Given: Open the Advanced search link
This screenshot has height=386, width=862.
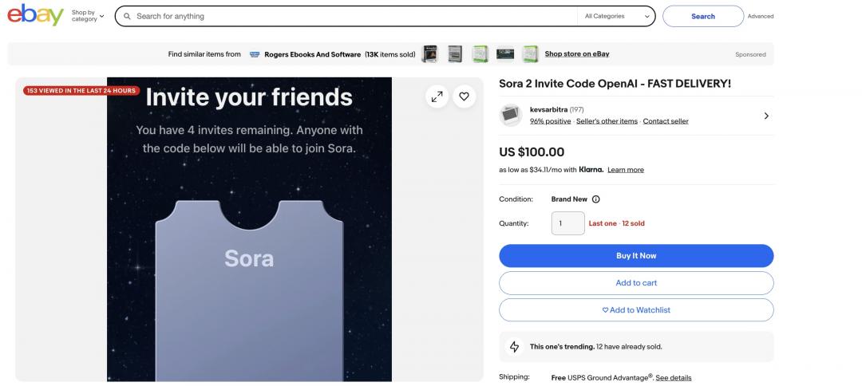Looking at the screenshot, I should [x=760, y=16].
